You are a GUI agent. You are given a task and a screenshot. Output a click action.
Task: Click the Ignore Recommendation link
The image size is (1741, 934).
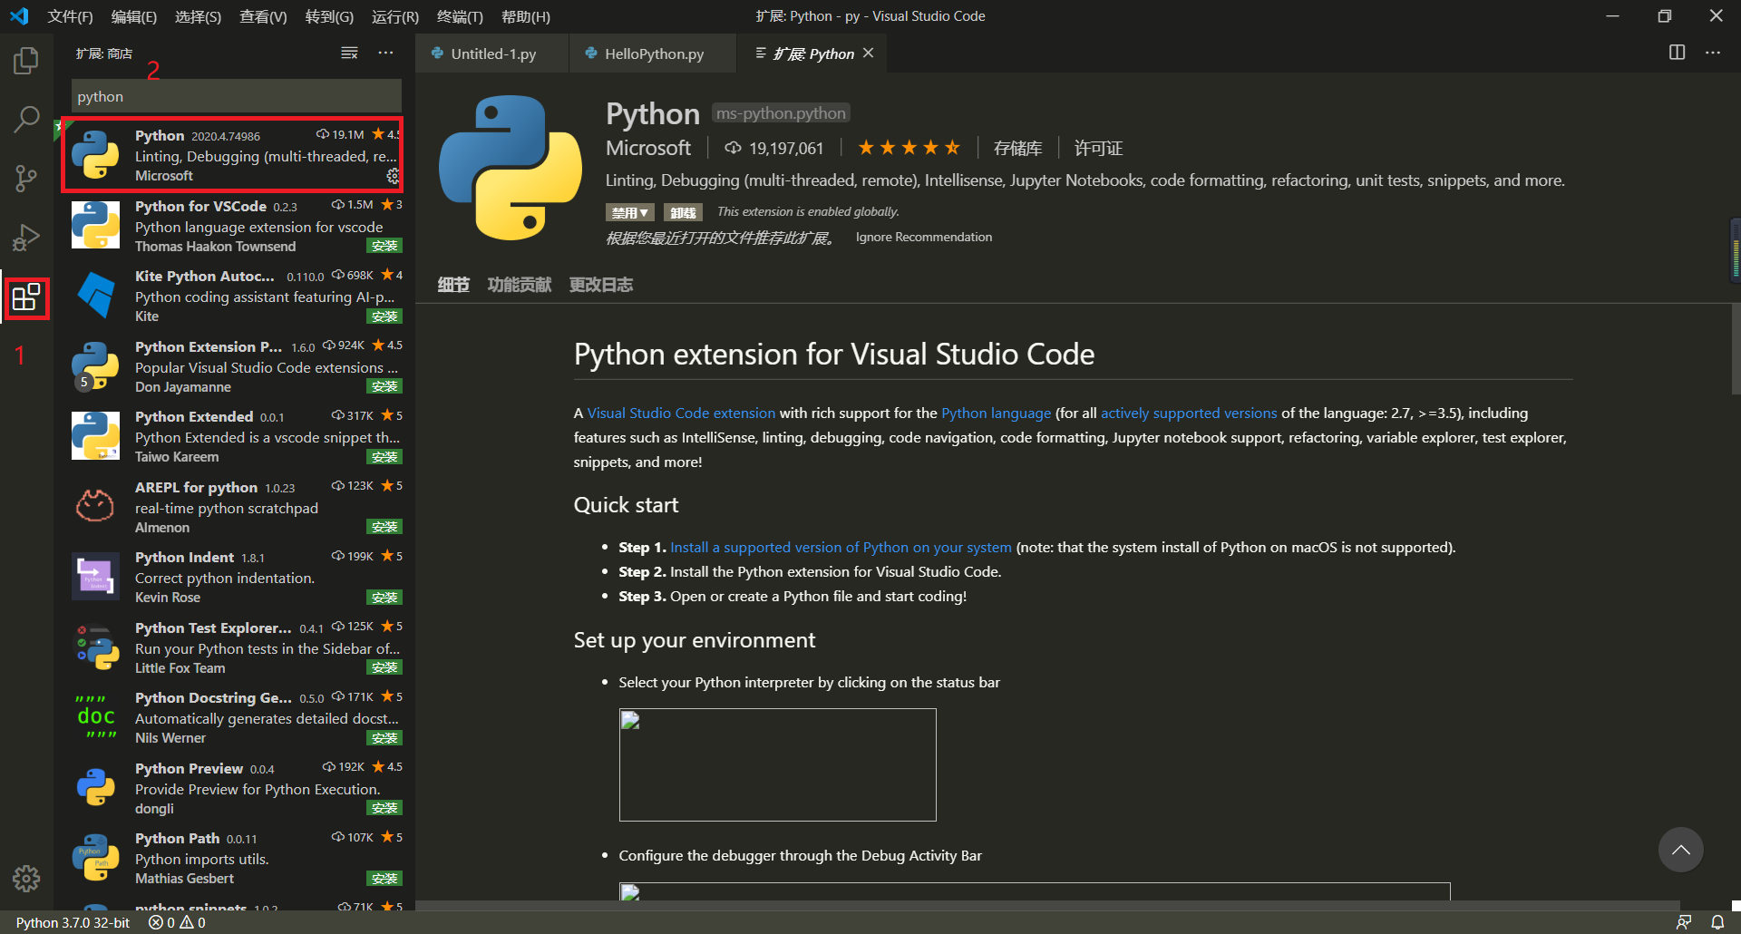(x=923, y=237)
